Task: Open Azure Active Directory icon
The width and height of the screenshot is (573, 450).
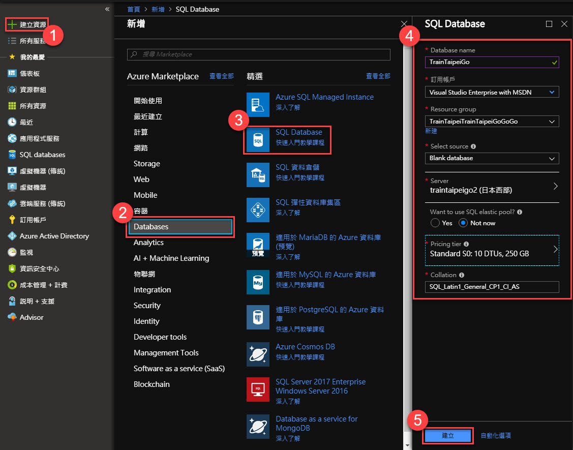Action: pyautogui.click(x=12, y=236)
